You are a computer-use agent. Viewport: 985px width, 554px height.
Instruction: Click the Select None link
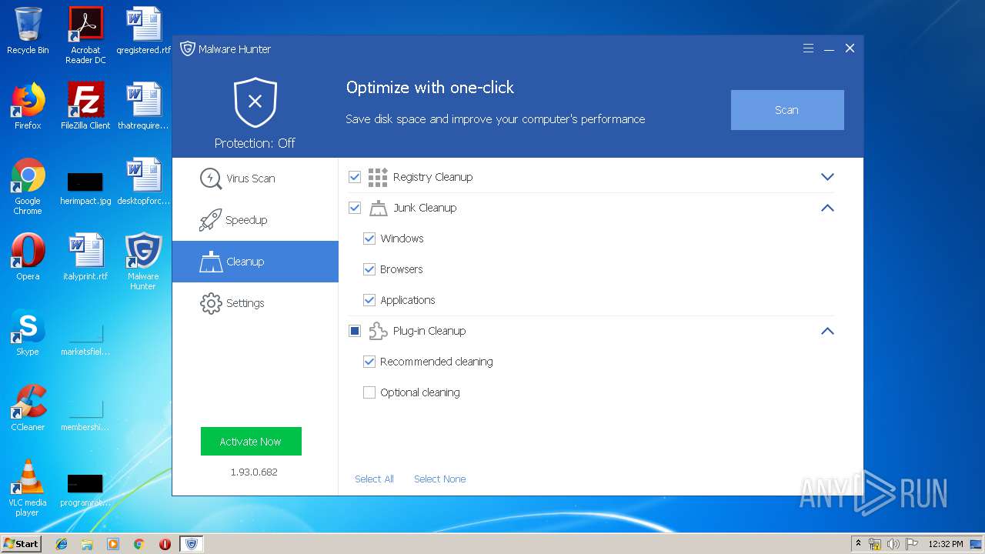439,479
